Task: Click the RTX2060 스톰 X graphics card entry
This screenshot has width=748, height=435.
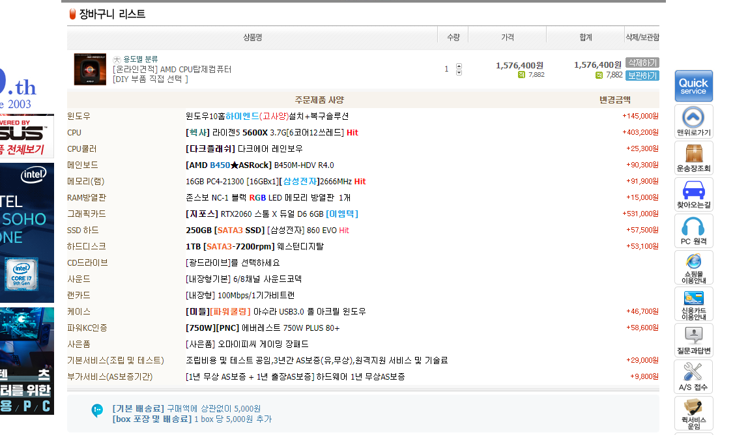Action: point(272,214)
